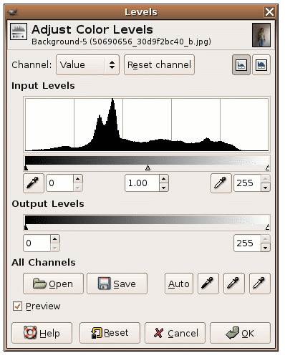The height and width of the screenshot is (358, 285).
Task: Click the Auto levels button
Action: click(179, 284)
